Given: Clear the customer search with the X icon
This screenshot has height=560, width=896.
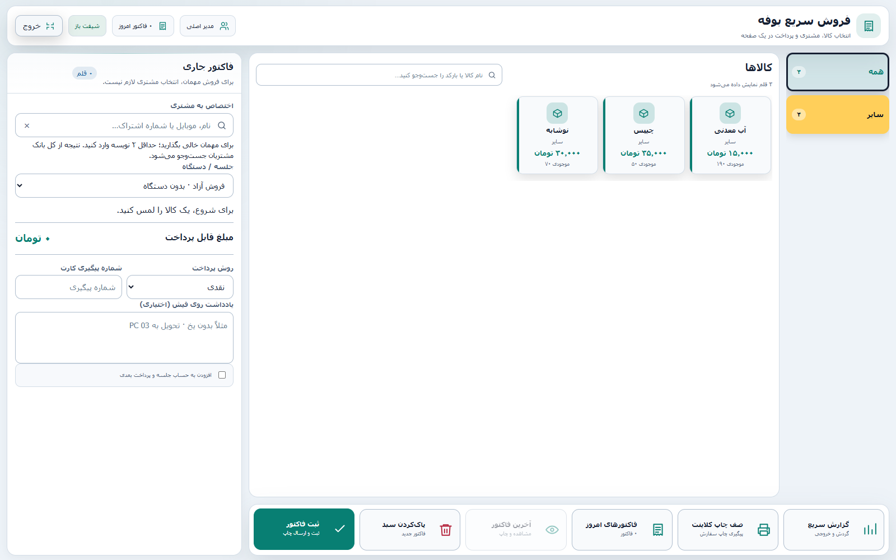Looking at the screenshot, I should click(x=27, y=125).
